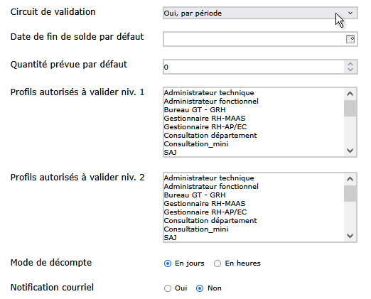This screenshot has height=299, width=371.
Task: Select the En jours radio button
Action: 168,263
